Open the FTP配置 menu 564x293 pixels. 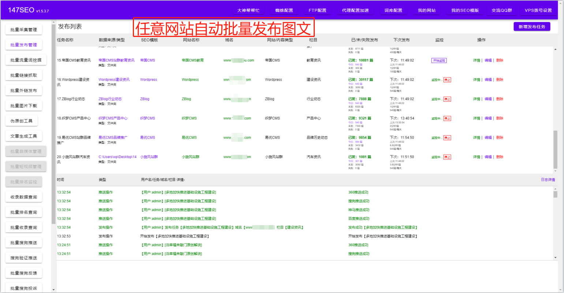coord(317,10)
